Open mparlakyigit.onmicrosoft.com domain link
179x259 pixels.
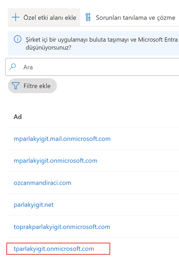coord(55,161)
